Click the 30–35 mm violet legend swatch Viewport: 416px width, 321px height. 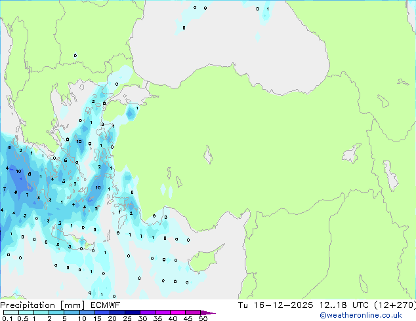[148, 312]
